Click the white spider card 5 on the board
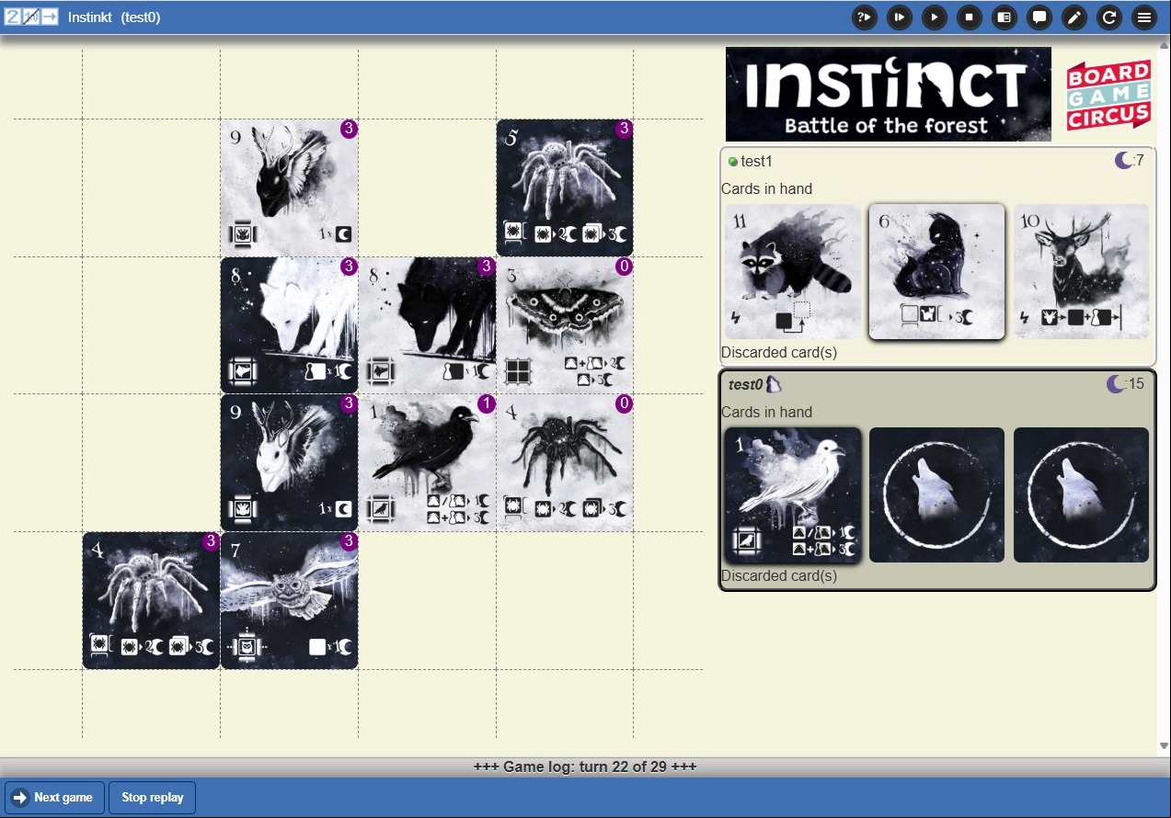 (x=565, y=187)
